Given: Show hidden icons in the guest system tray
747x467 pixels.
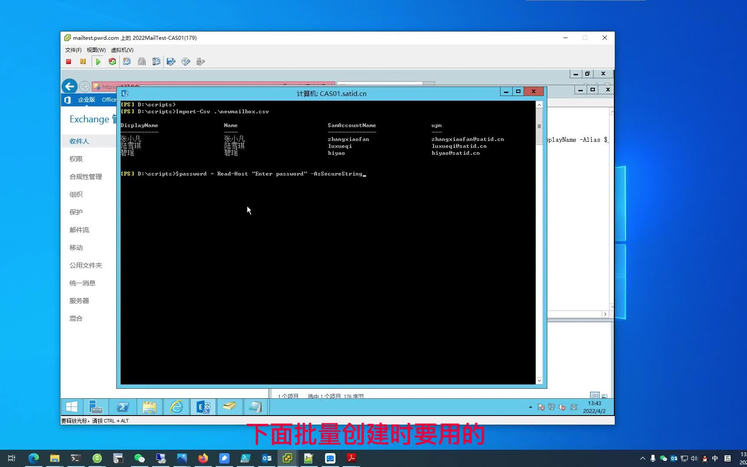Looking at the screenshot, I should click(x=530, y=407).
